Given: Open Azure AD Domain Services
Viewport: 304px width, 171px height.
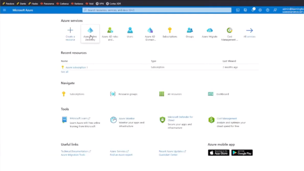Looking at the screenshot, I should [150, 34].
